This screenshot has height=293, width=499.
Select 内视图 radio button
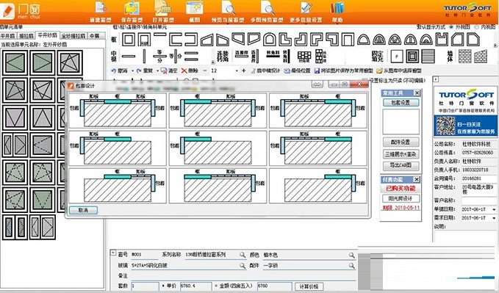(x=476, y=27)
